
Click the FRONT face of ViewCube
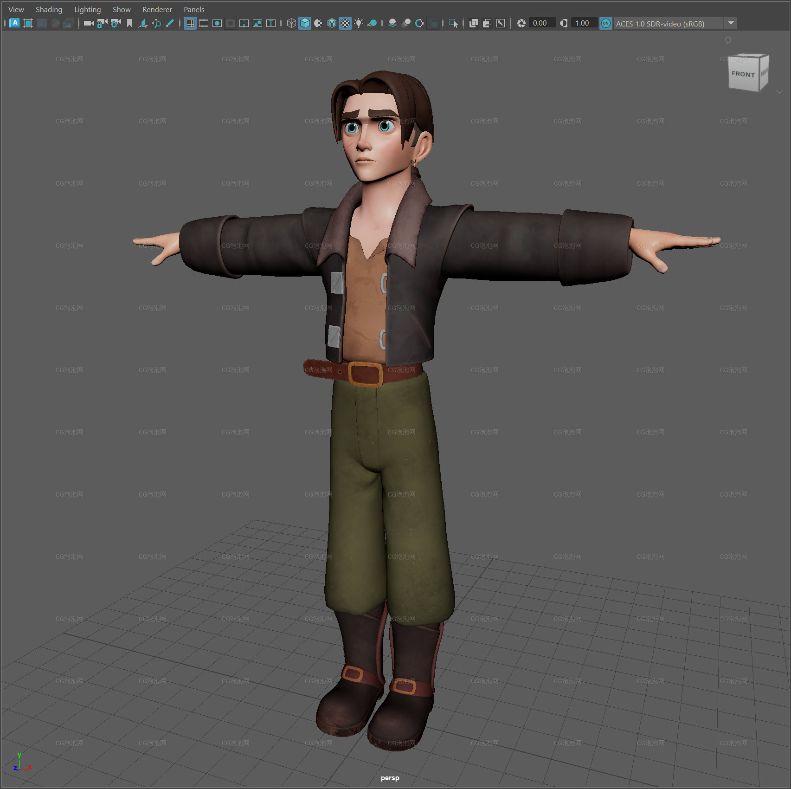(743, 74)
